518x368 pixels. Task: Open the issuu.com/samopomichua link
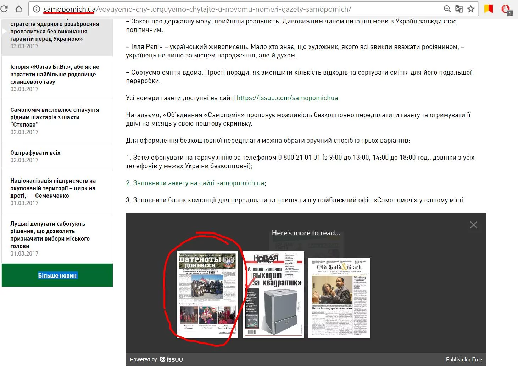tap(287, 98)
